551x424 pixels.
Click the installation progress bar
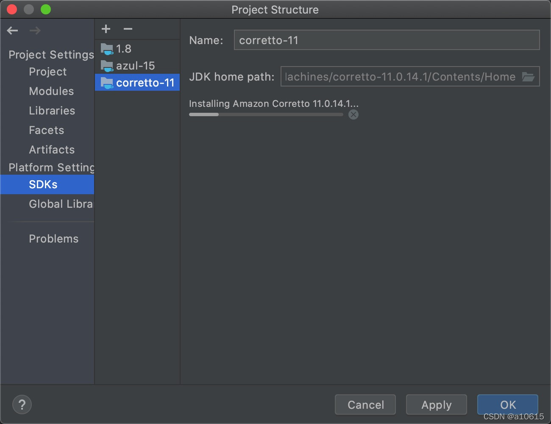(x=266, y=114)
